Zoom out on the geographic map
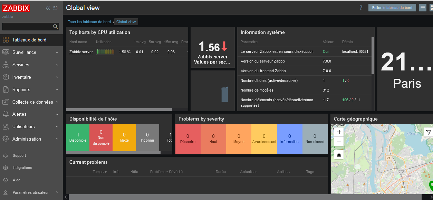Screen dimensions: 433x200 [x=339, y=142]
